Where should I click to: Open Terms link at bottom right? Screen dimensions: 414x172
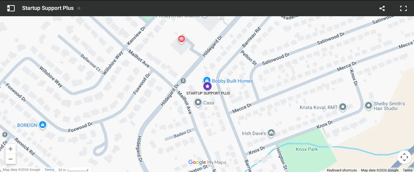pyautogui.click(x=408, y=170)
